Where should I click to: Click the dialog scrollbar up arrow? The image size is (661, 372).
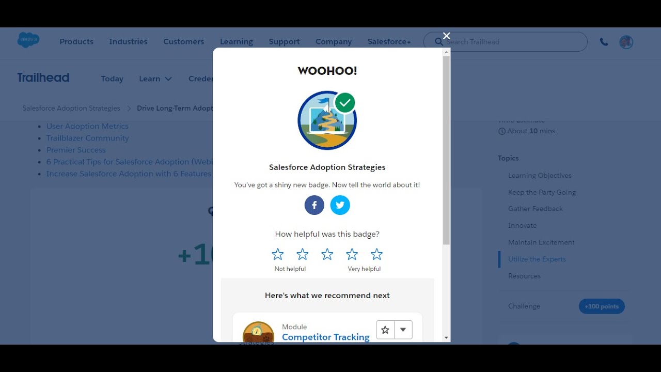pyautogui.click(x=446, y=52)
